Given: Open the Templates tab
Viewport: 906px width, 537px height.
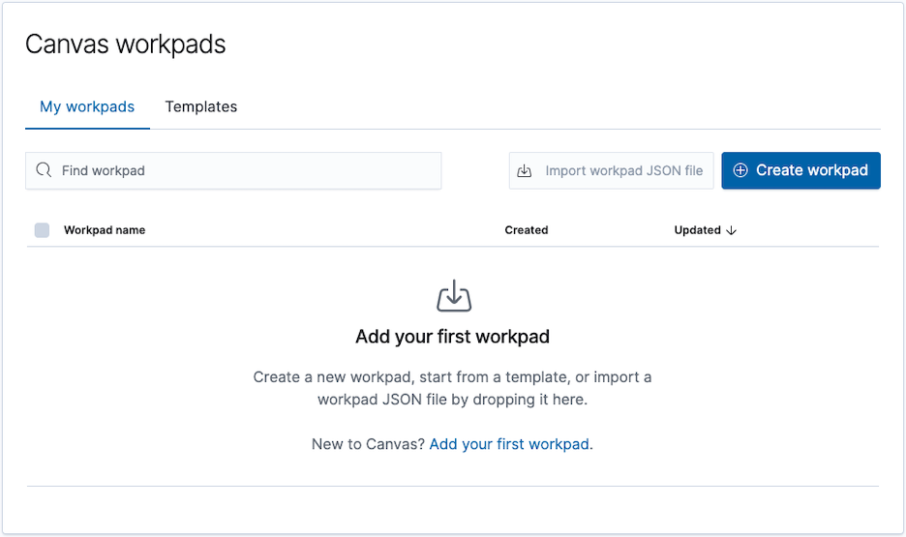Looking at the screenshot, I should (x=201, y=106).
